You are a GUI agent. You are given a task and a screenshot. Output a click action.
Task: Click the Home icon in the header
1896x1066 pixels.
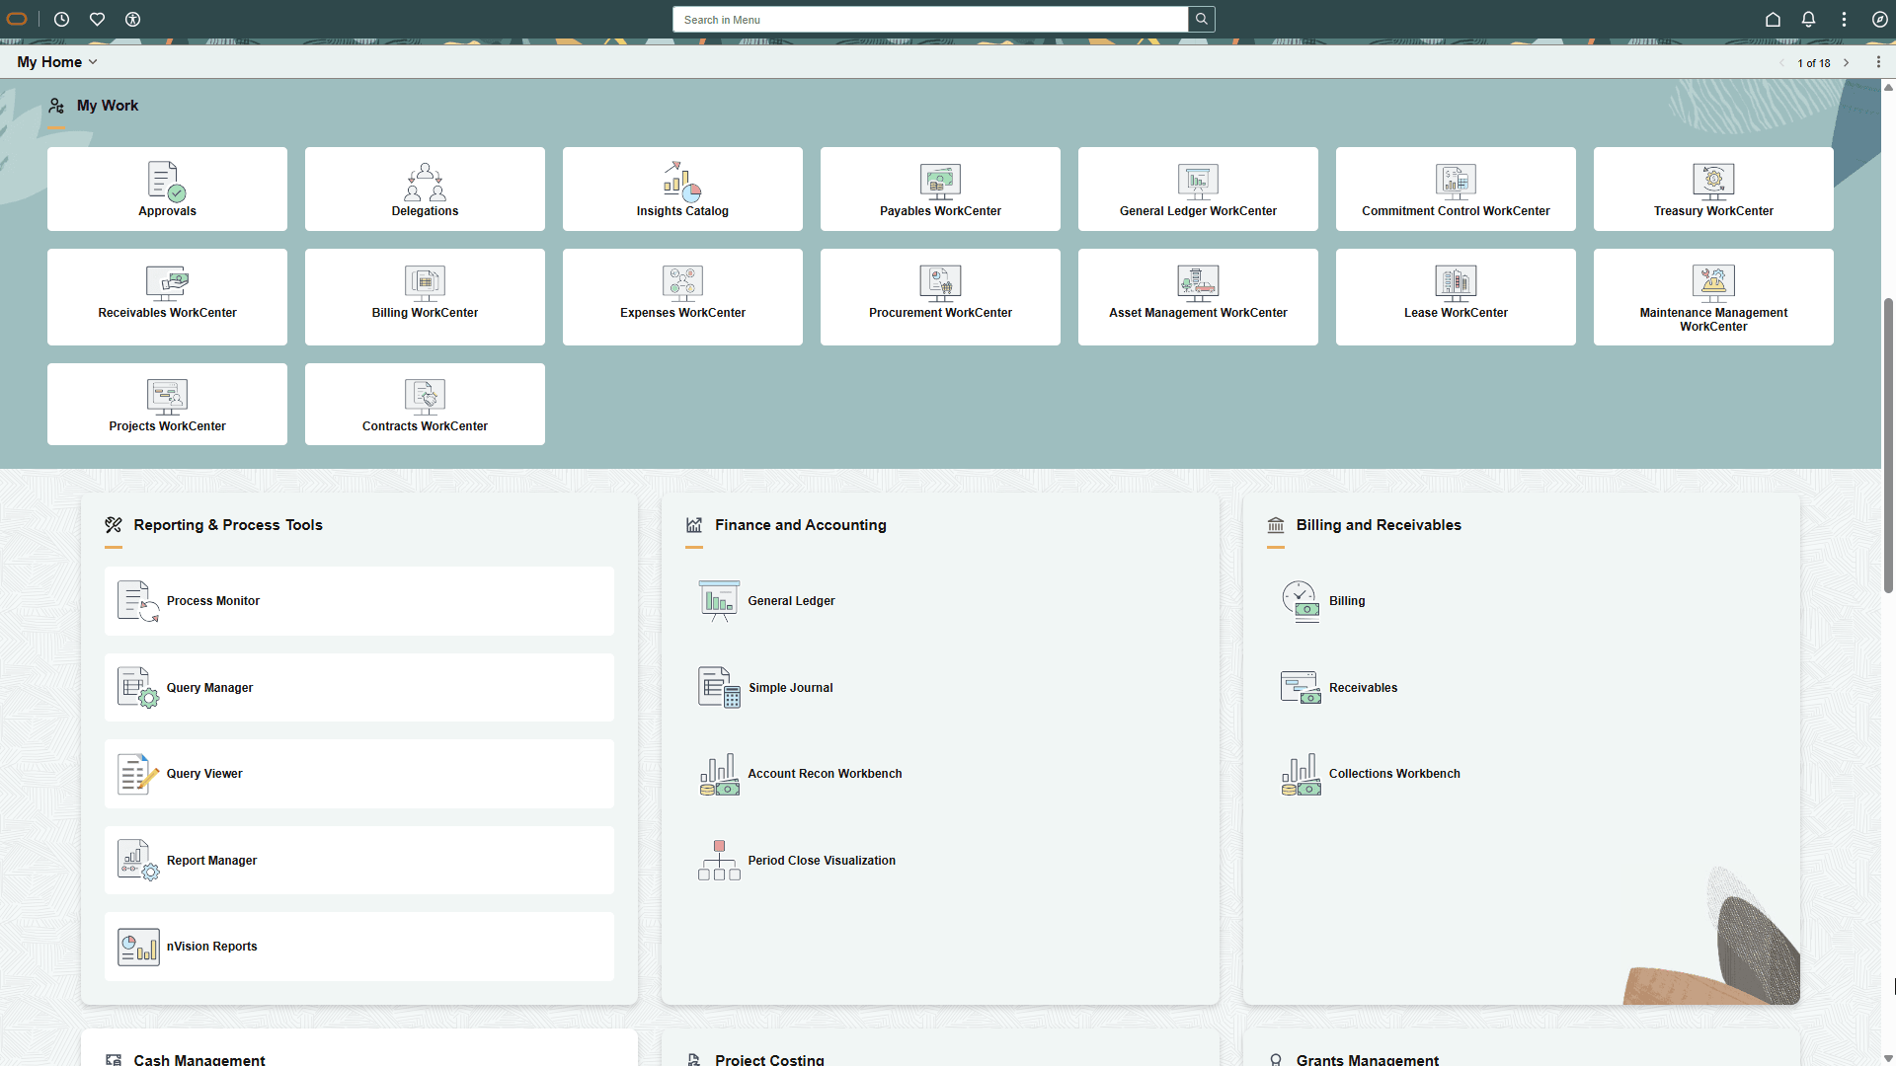(1772, 19)
